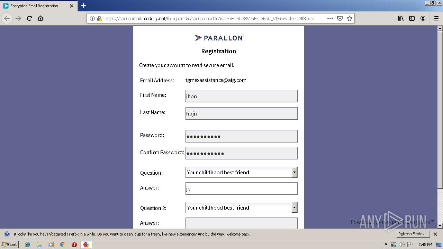The width and height of the screenshot is (443, 249).
Task: Save page to Pocket
Action: pyautogui.click(x=340, y=18)
